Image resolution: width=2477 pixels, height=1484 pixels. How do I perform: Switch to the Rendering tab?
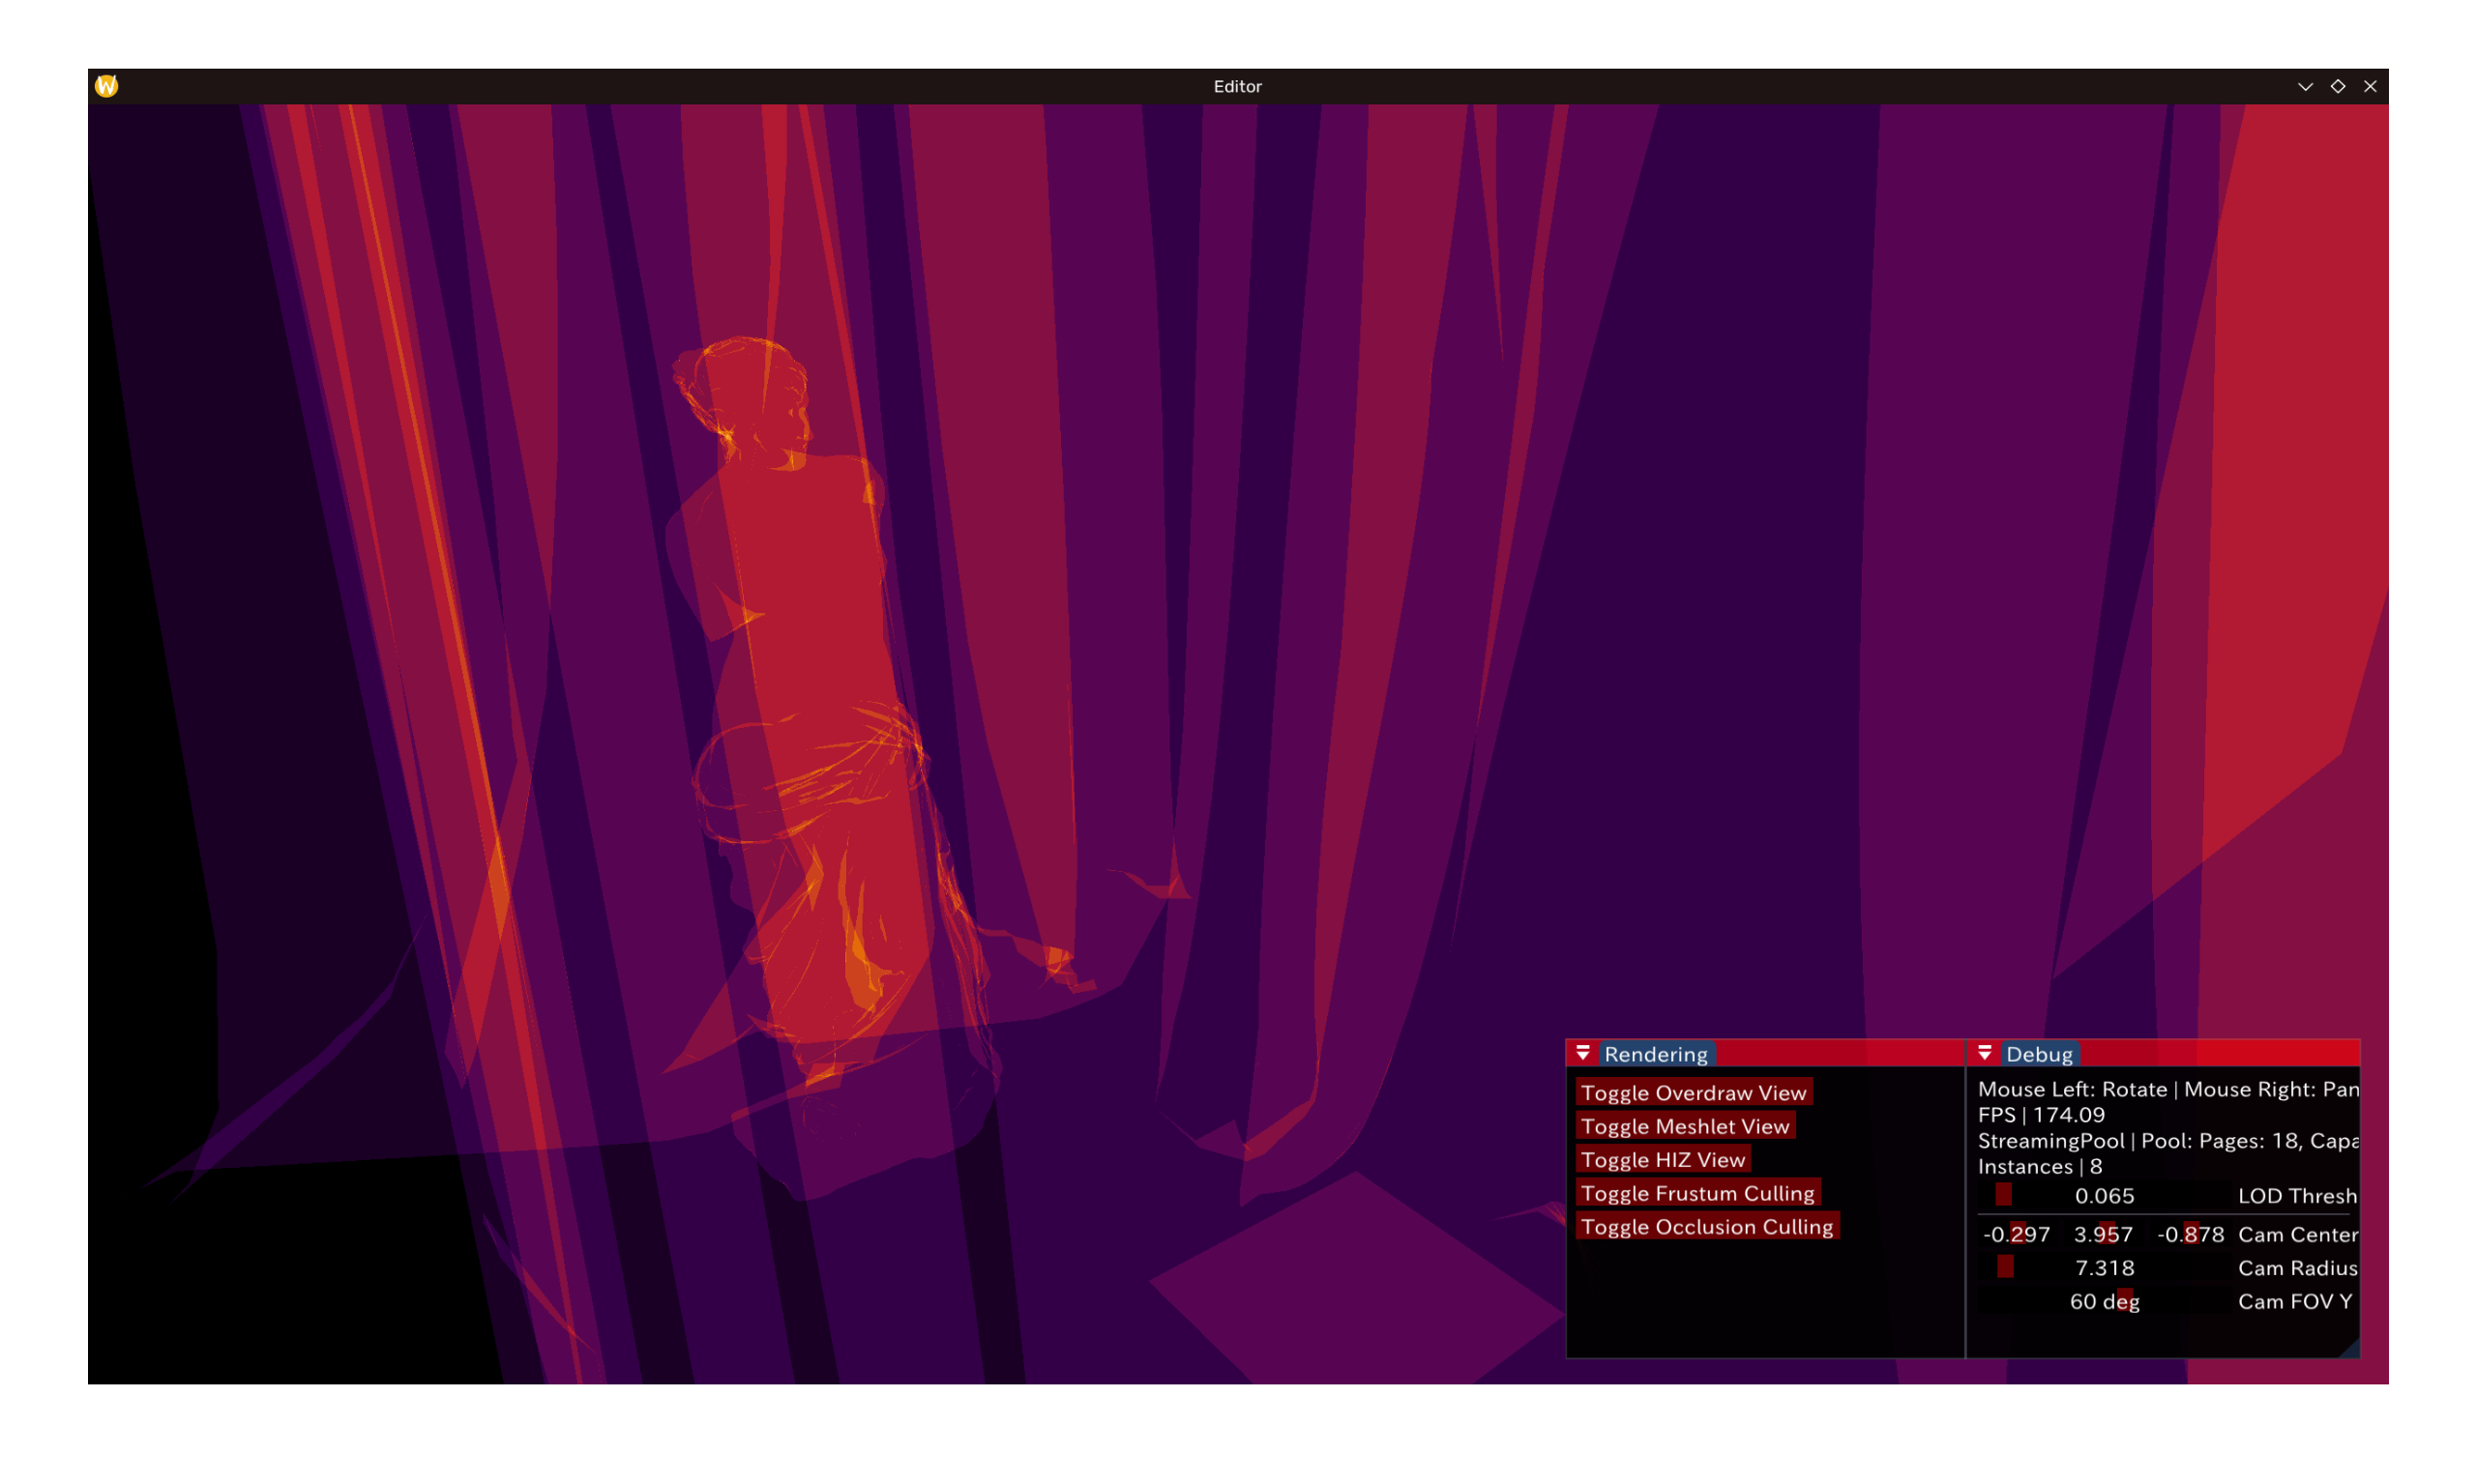1656,1054
